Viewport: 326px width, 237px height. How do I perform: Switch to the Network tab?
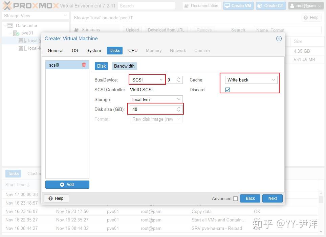point(178,50)
